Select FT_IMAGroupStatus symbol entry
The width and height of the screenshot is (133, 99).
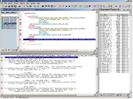click(9, 25)
